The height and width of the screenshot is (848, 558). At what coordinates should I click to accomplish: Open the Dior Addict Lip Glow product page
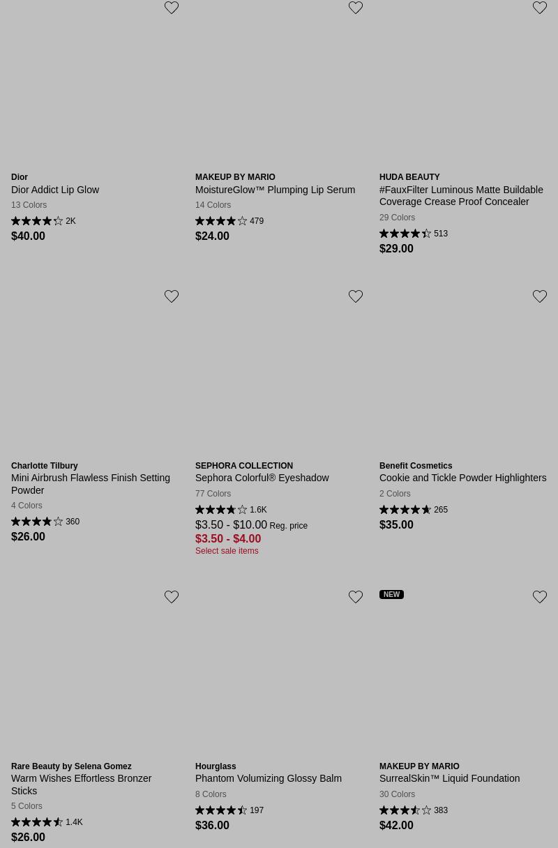coord(55,190)
